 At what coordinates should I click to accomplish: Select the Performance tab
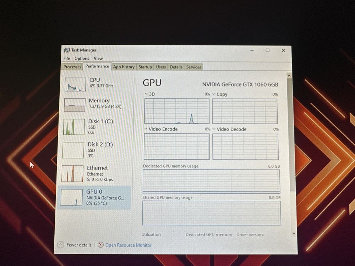(x=97, y=66)
